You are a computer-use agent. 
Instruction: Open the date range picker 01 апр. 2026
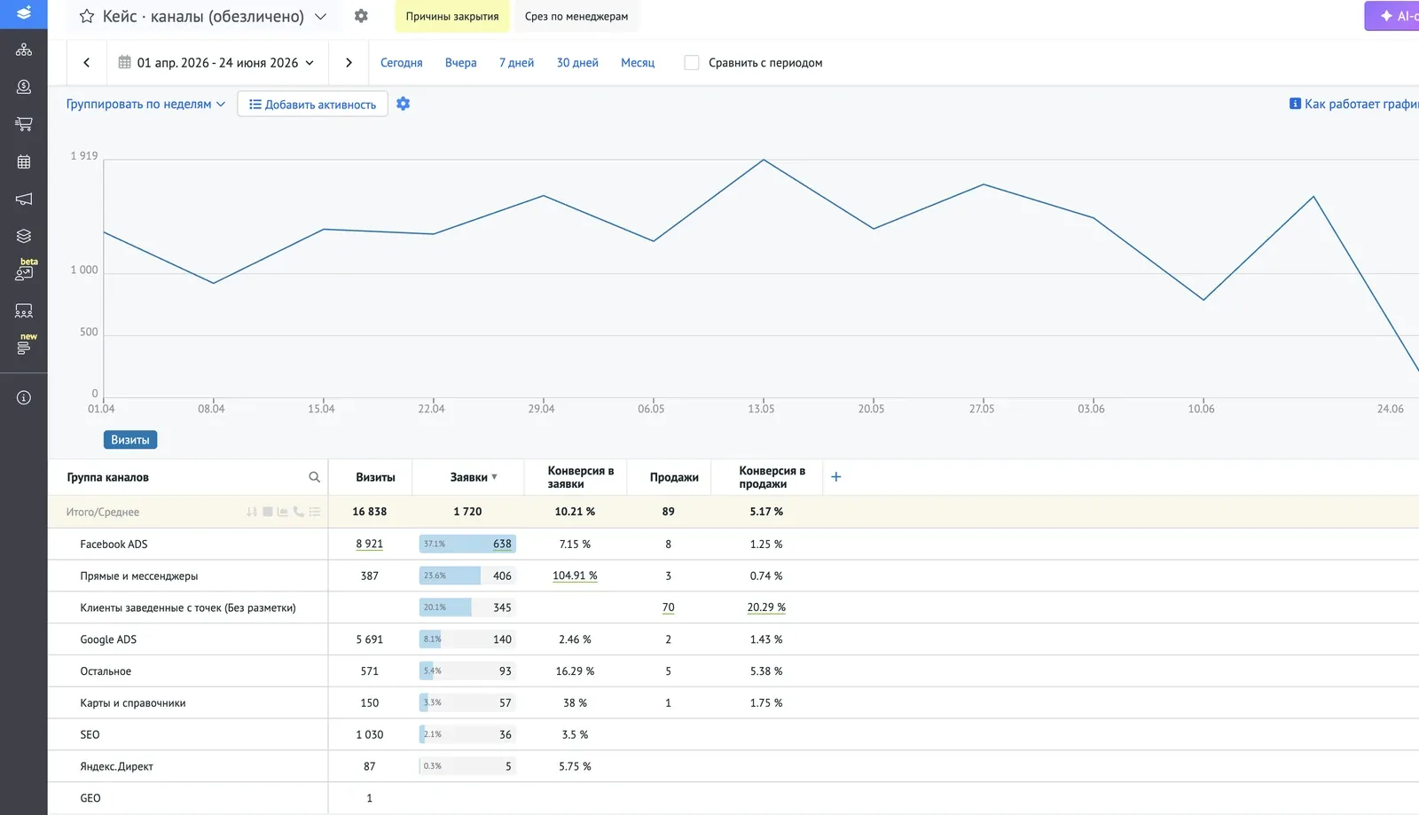[216, 63]
